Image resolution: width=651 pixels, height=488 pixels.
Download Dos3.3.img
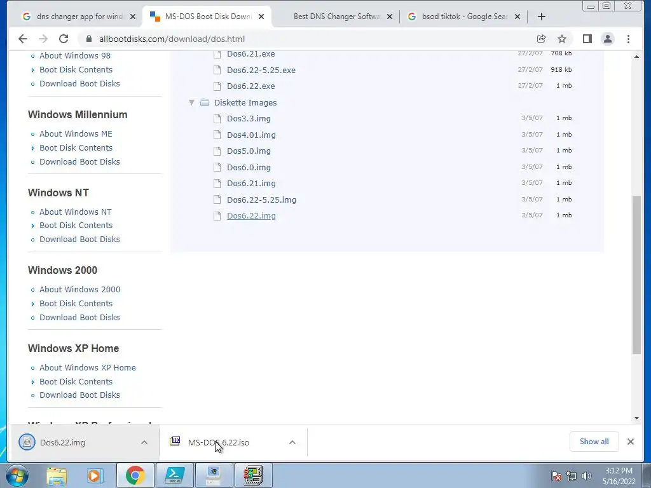click(x=249, y=119)
